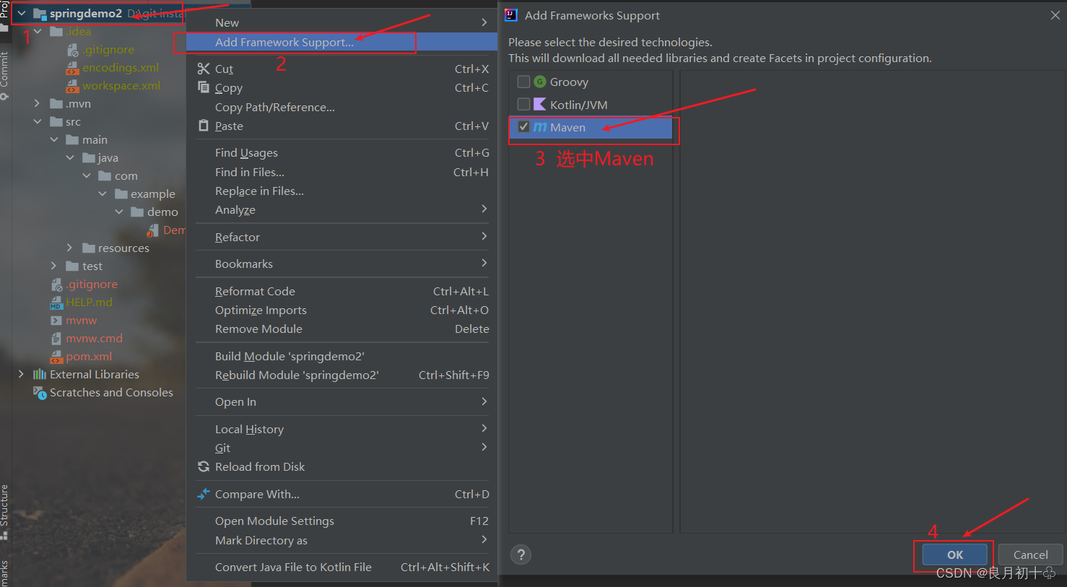Expand the test folder
This screenshot has height=587, width=1067.
(54, 266)
